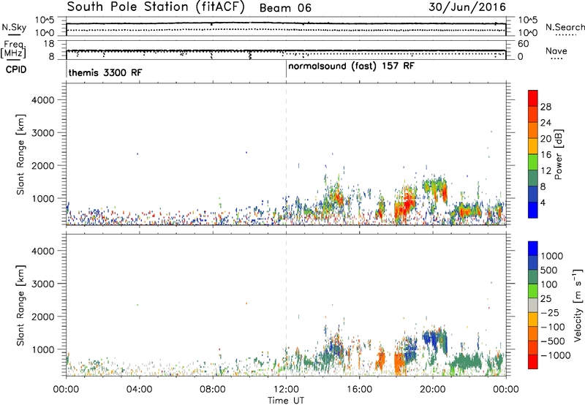The image size is (585, 405).
Task: Click the '60' Nave axis value
Action: pyautogui.click(x=524, y=44)
